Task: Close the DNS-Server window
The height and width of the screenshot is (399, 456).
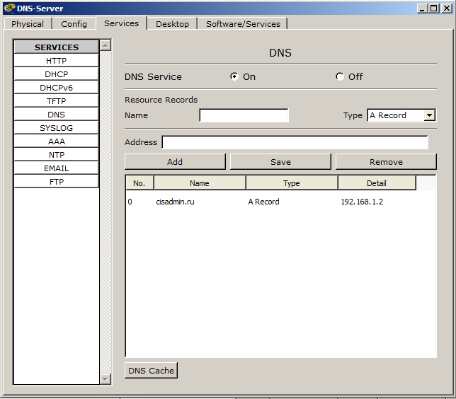Action: [446, 8]
